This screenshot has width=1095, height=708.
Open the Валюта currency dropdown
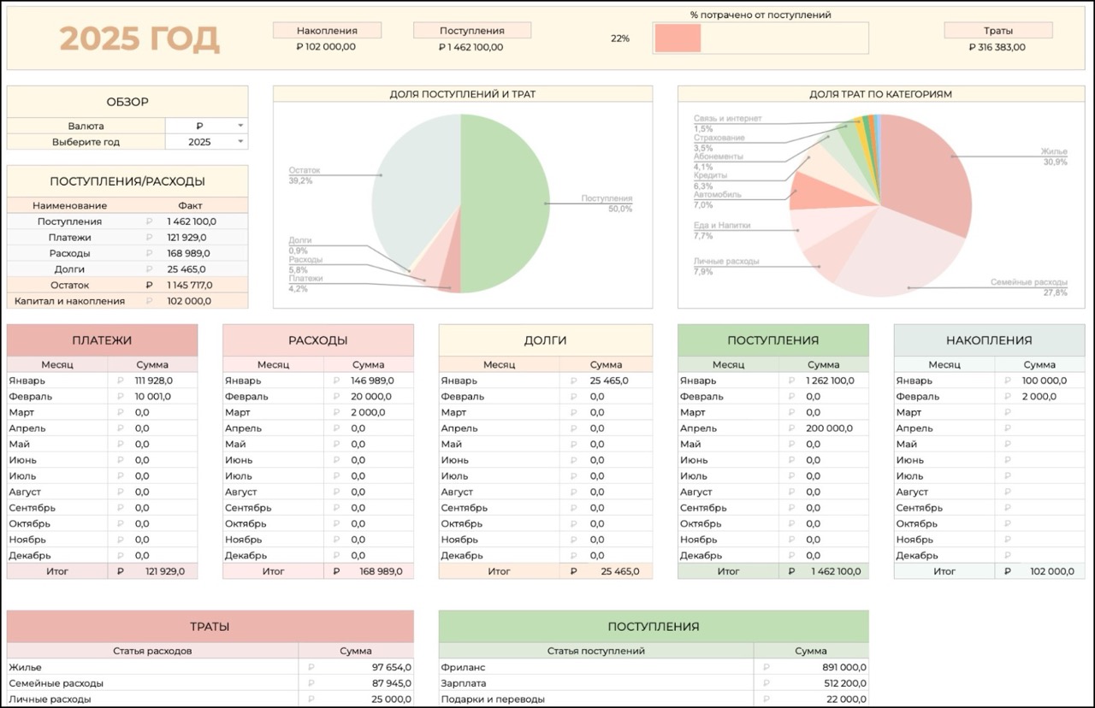[241, 126]
